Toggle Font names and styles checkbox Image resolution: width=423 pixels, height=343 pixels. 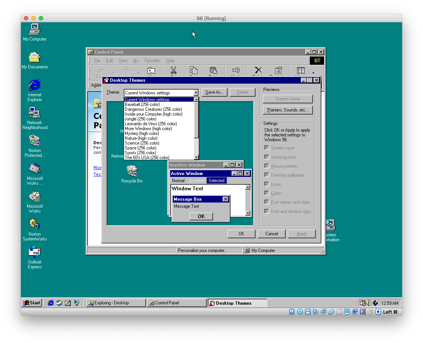(267, 202)
